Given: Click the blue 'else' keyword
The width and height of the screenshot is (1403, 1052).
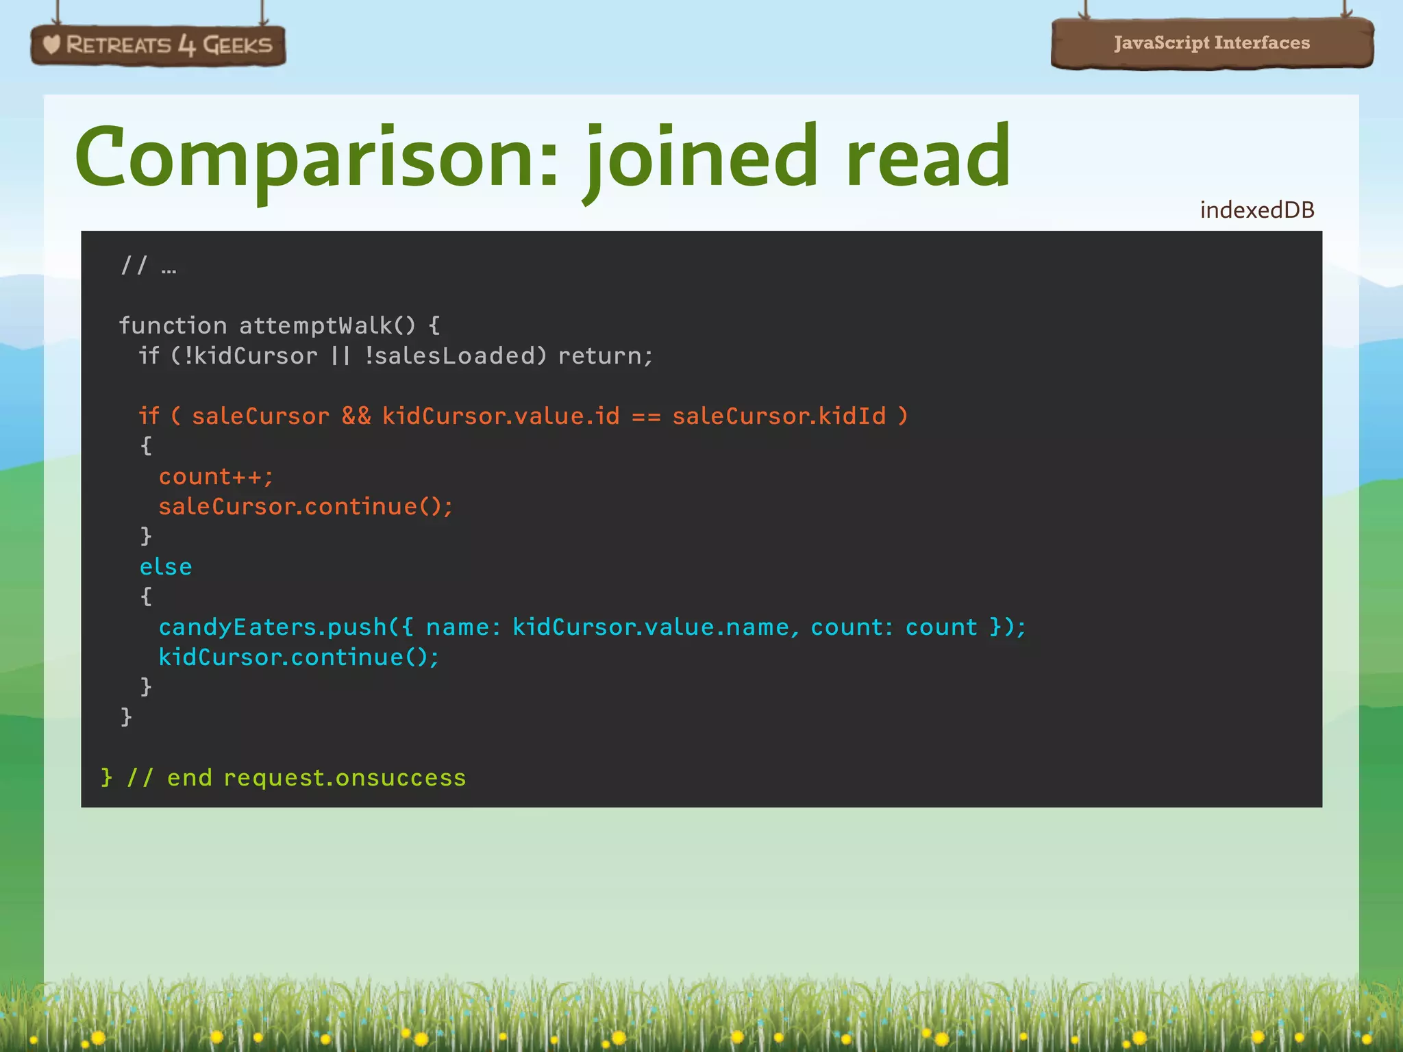Looking at the screenshot, I should point(166,566).
